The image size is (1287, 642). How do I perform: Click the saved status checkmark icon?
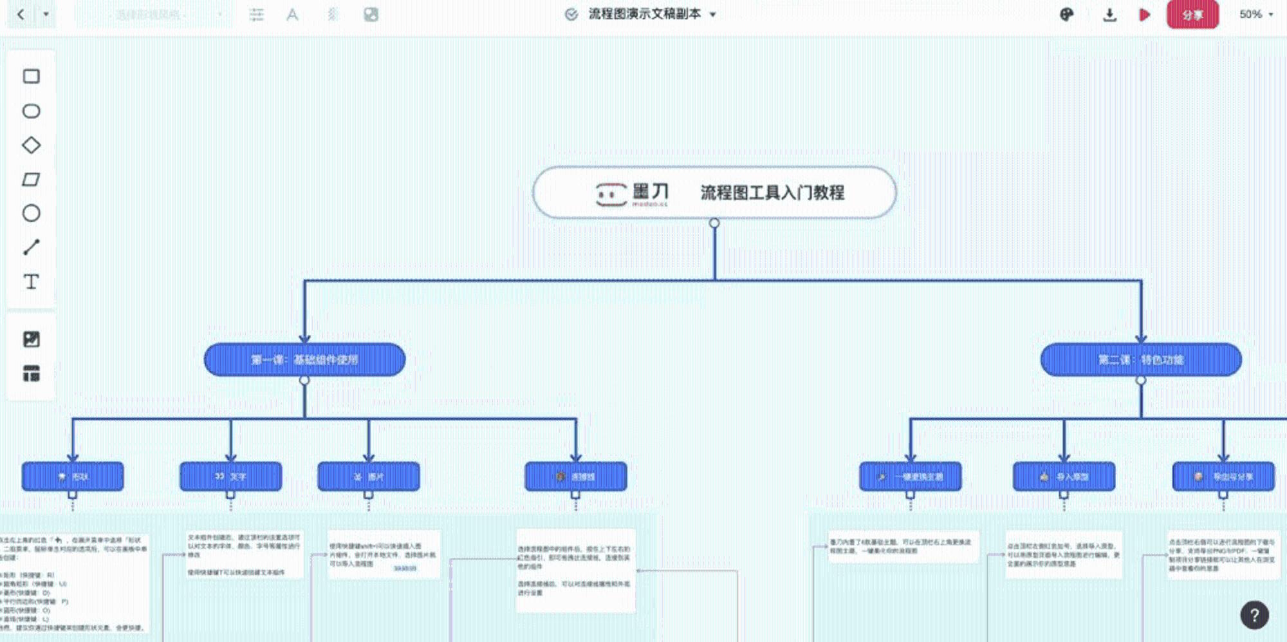(x=571, y=14)
